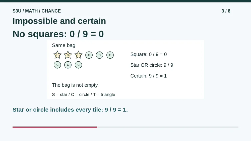Click the 'Square: 0 / 9 = 0' line
This screenshot has height=141, width=251.
pyautogui.click(x=149, y=54)
